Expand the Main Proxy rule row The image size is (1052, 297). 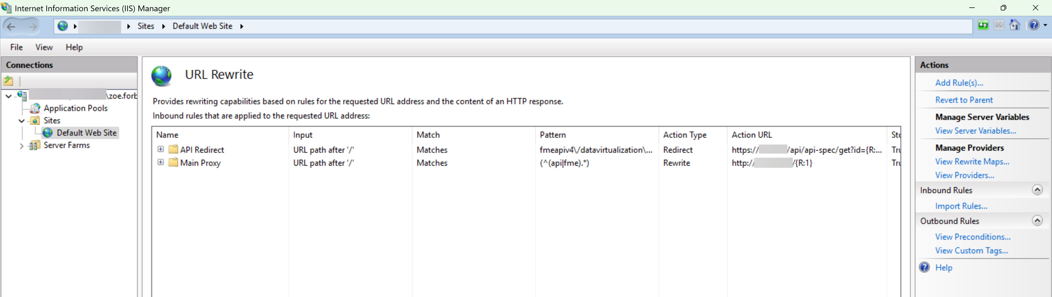coord(161,162)
